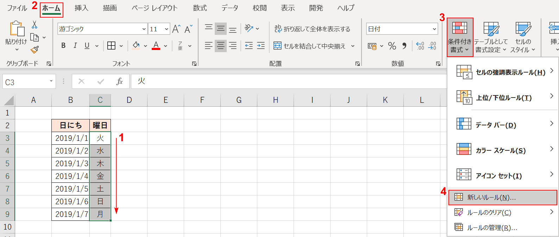The width and height of the screenshot is (559, 237).
Task: Apply cell borders with the border icon
Action: pos(111,45)
